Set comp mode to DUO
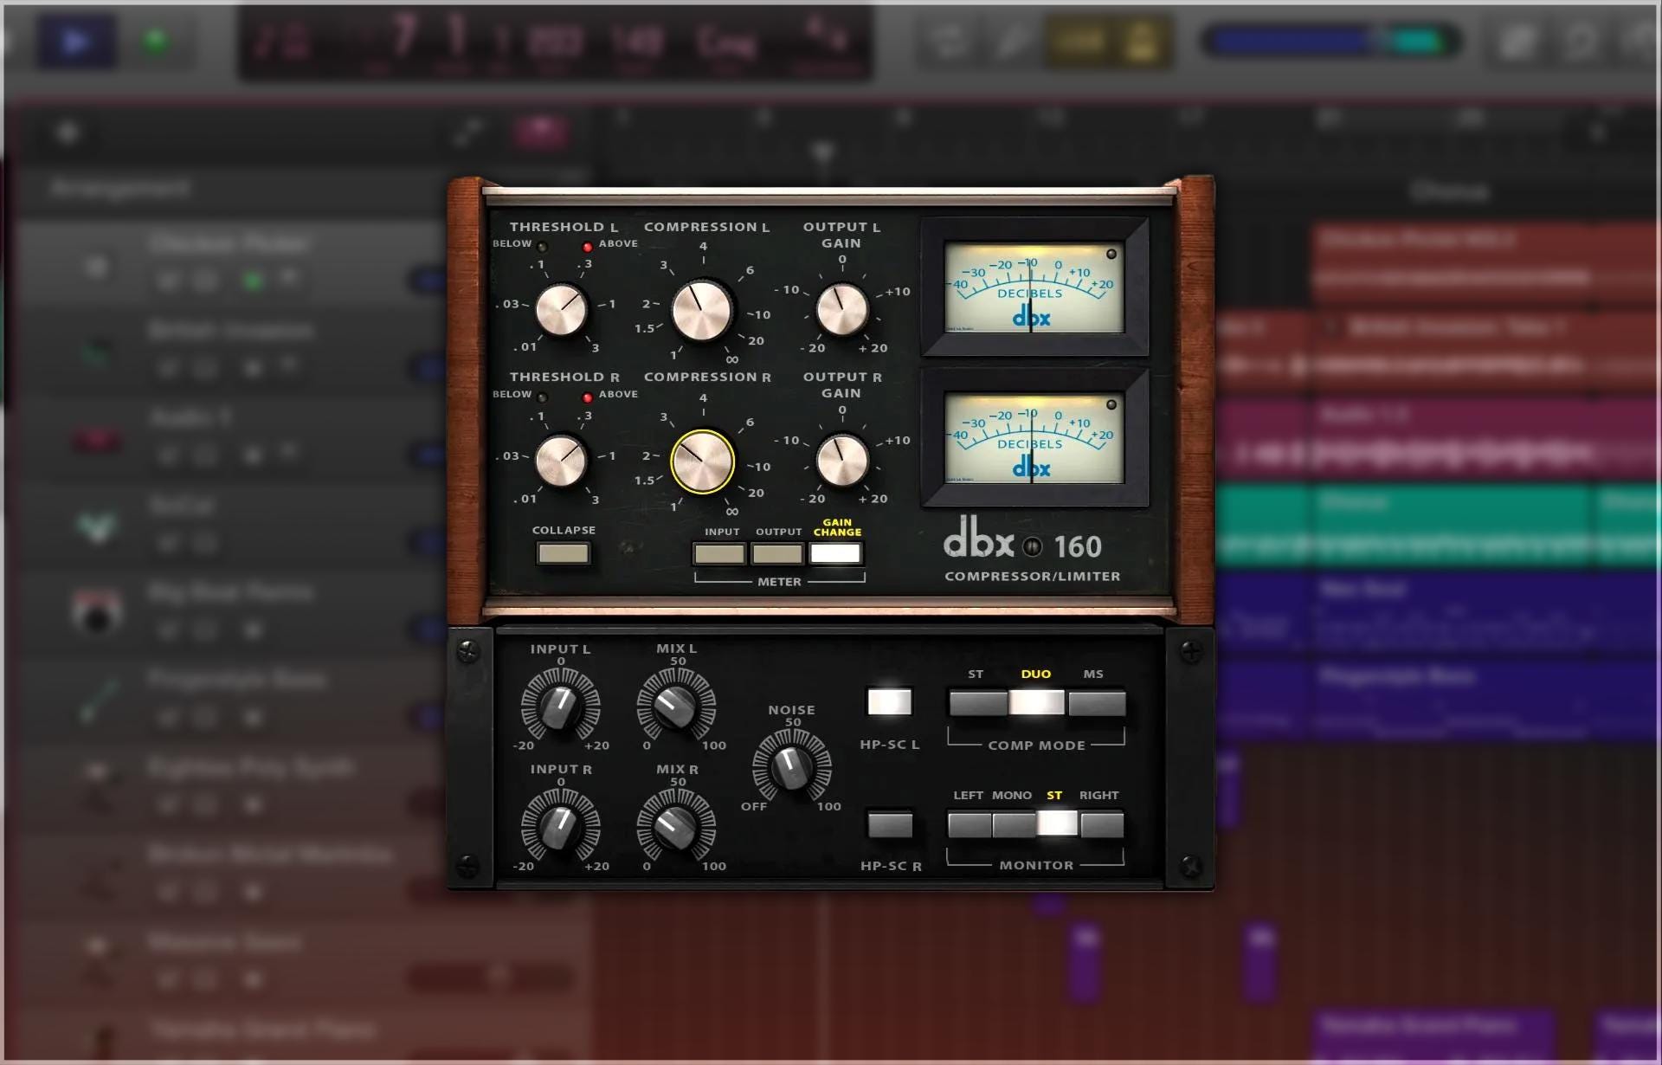The image size is (1662, 1065). point(1036,702)
